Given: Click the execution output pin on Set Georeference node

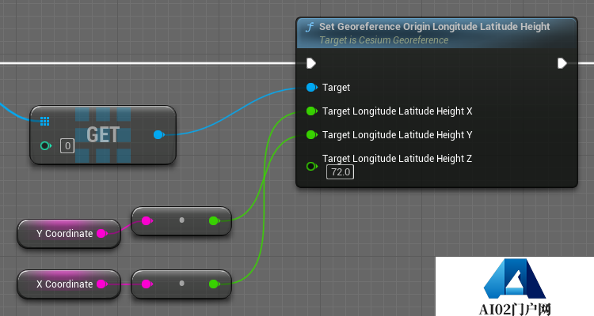Looking at the screenshot, I should (562, 63).
